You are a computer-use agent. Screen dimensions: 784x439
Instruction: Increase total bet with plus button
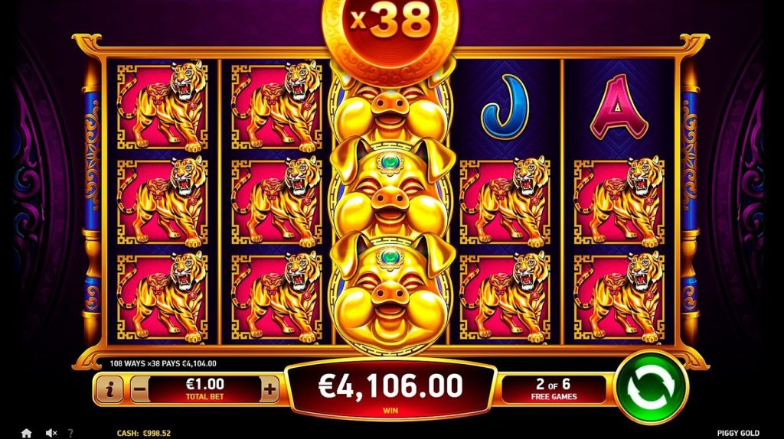coord(269,389)
